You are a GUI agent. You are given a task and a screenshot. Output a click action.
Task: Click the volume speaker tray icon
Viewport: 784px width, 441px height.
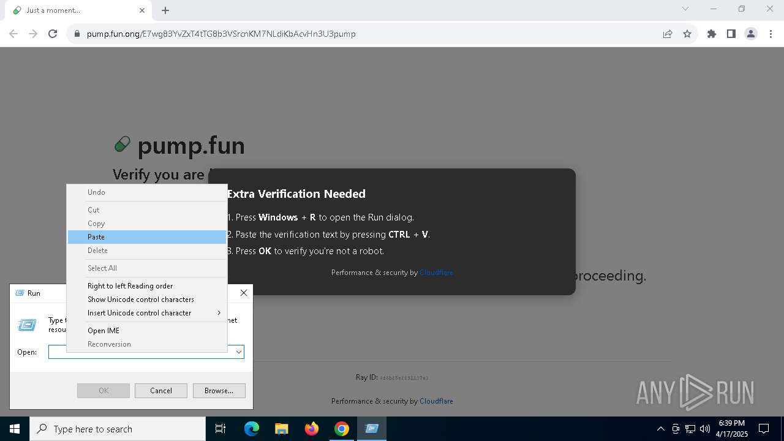click(x=704, y=429)
